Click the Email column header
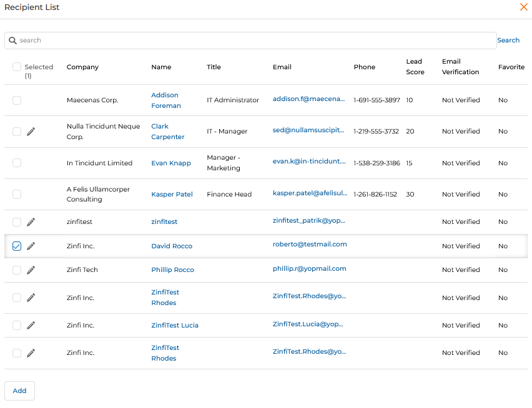Viewport: 532px width, 408px height. pos(282,67)
